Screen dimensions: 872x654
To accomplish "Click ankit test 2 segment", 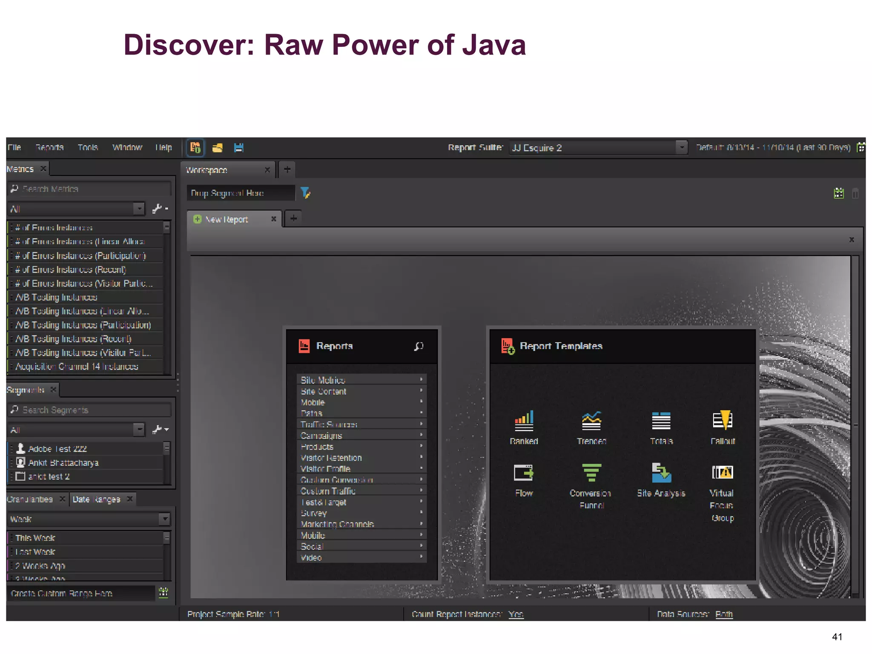I will [85, 476].
